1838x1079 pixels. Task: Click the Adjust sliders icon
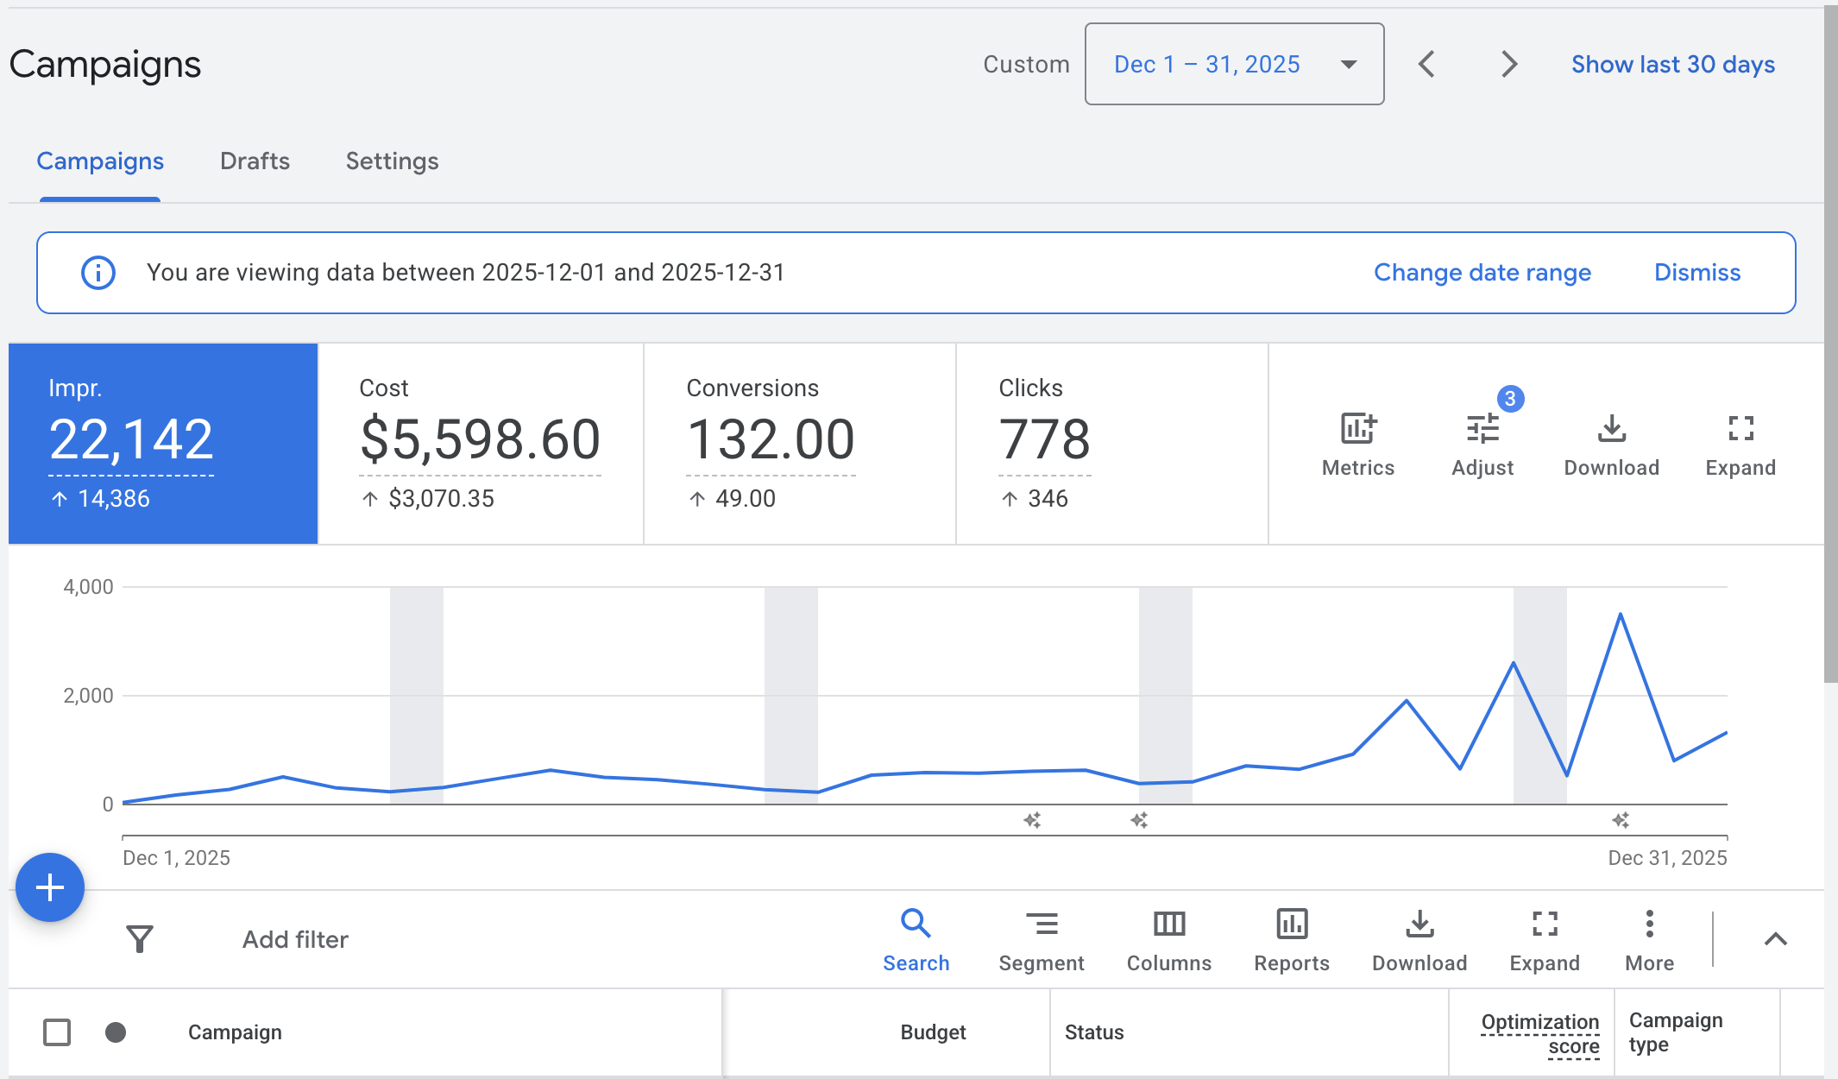pyautogui.click(x=1482, y=429)
